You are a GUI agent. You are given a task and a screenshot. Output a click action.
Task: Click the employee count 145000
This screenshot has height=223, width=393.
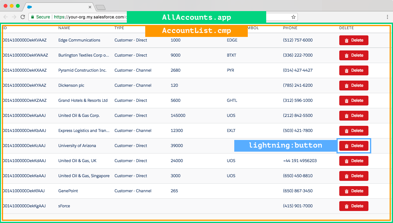point(178,116)
